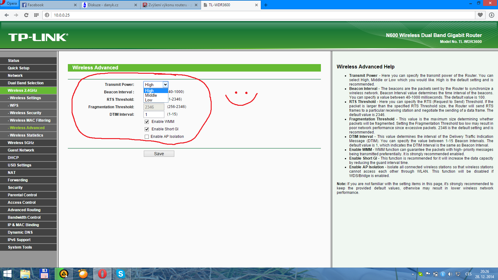498x280 pixels.
Task: Expand the USB Settings menu section
Action: coord(28,165)
